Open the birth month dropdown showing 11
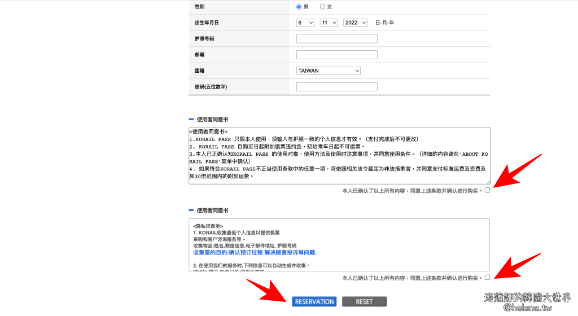This screenshot has height=316, width=578. 329,23
